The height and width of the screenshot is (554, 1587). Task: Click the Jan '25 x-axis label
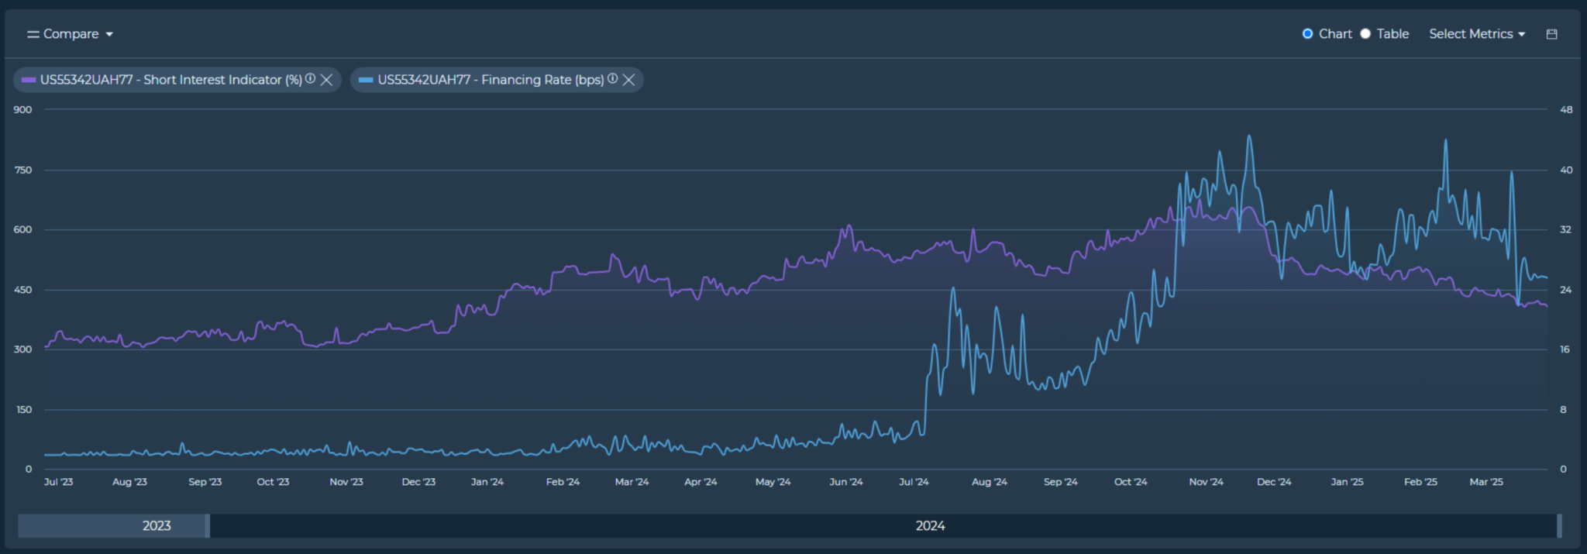1347,482
